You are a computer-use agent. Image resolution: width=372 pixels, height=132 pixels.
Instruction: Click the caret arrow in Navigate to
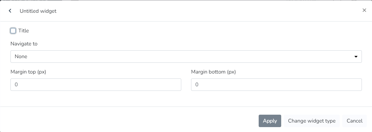(x=356, y=57)
